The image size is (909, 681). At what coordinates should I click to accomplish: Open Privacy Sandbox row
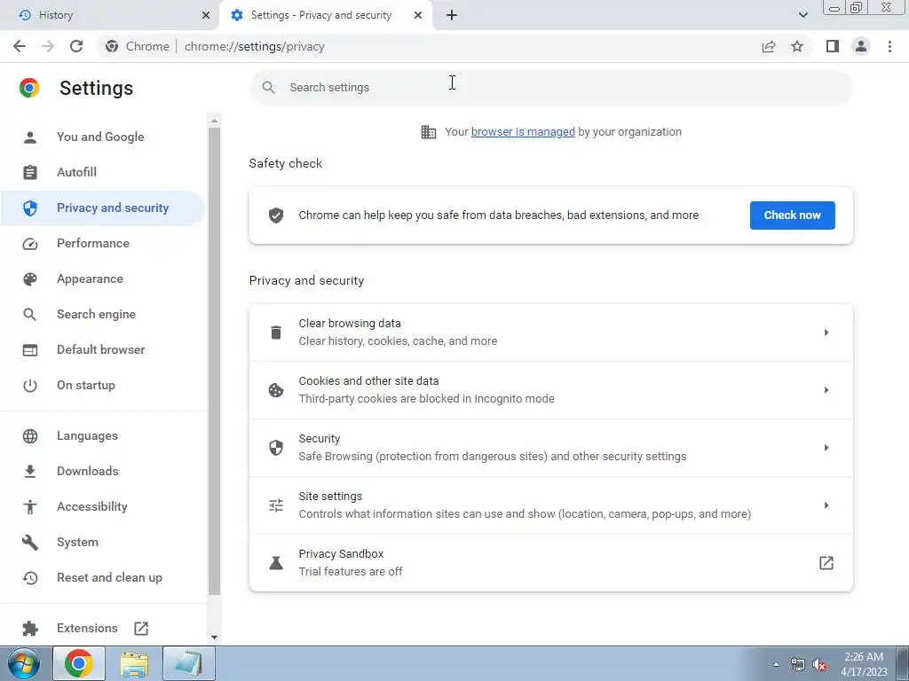550,563
